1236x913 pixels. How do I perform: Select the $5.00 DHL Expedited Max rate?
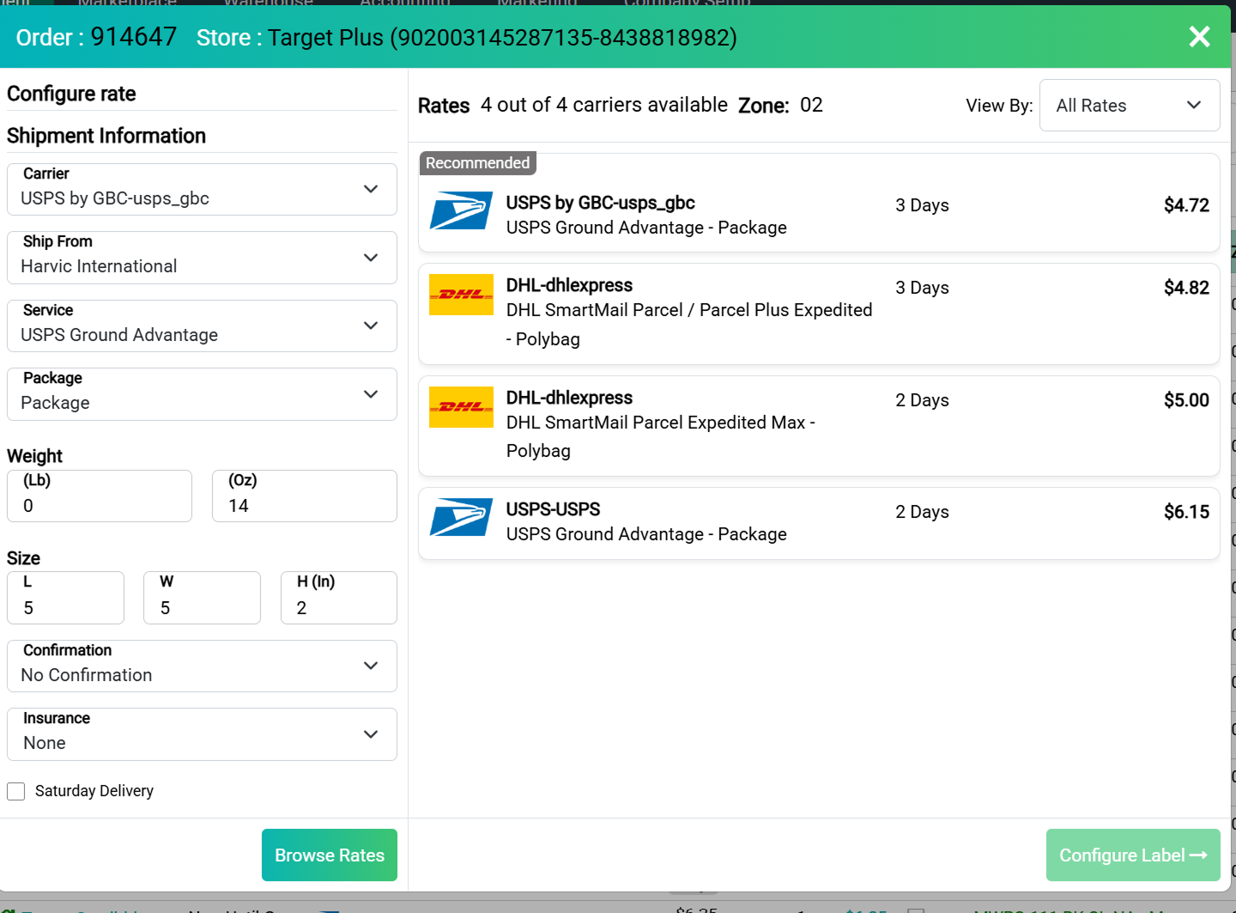click(818, 426)
